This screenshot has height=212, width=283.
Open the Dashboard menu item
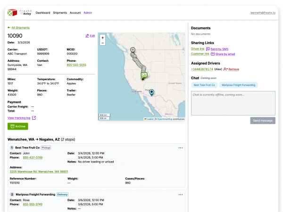tap(43, 13)
